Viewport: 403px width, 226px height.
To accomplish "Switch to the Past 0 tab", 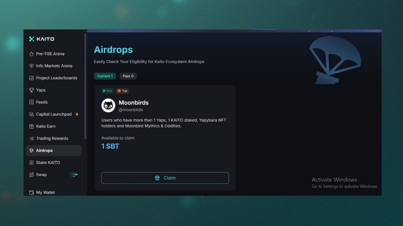I will click(128, 76).
